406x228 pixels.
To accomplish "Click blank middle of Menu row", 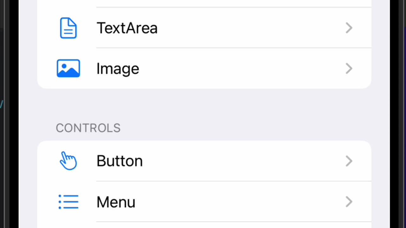I will coord(241,202).
